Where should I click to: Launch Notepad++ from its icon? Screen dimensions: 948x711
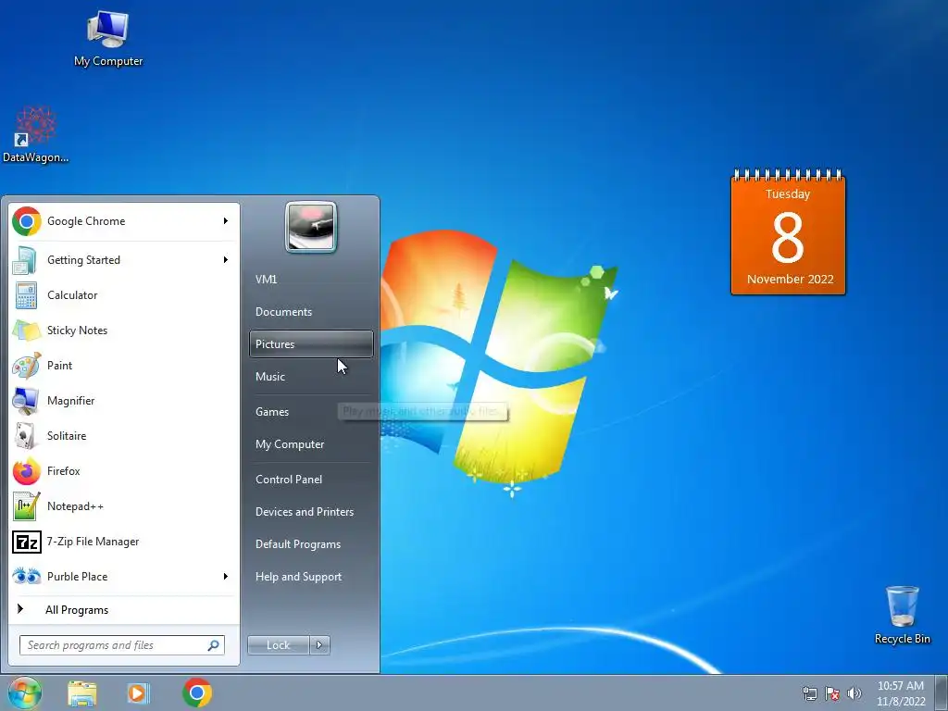pyautogui.click(x=26, y=506)
